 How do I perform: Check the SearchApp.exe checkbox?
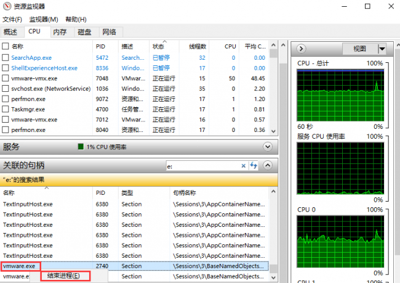(x=6, y=57)
